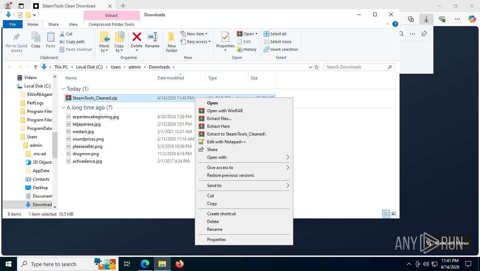Select soundprices.png file
Viewport: 480px width, 271px height.
pos(88,139)
